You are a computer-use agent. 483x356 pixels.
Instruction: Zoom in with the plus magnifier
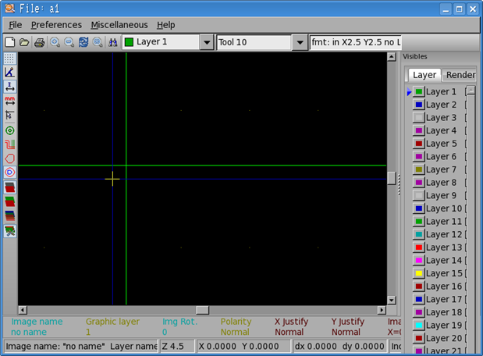(55, 42)
